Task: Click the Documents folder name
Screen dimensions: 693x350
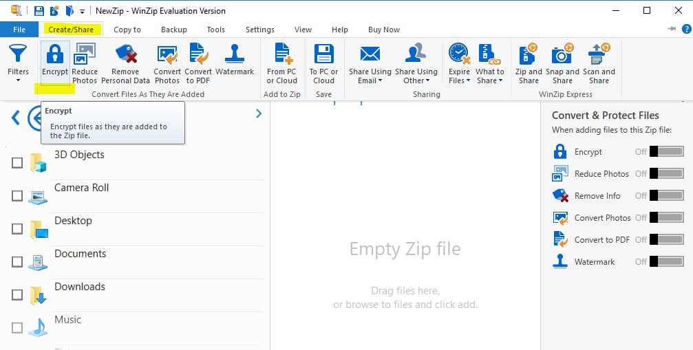Action: point(80,253)
